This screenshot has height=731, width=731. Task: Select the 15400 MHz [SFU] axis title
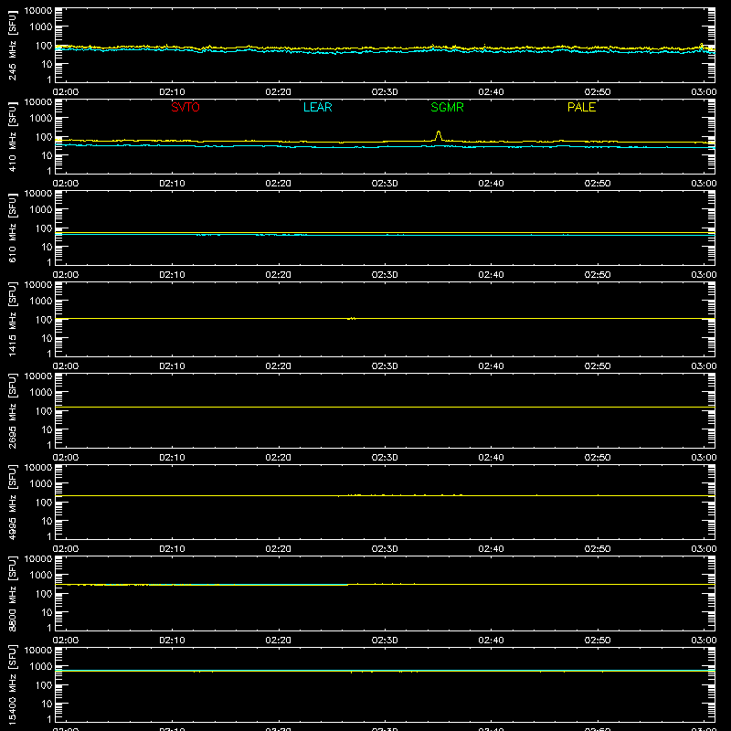pyautogui.click(x=12, y=684)
